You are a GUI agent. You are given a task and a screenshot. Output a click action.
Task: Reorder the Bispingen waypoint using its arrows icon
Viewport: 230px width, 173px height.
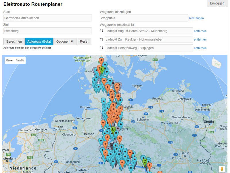click(x=102, y=48)
